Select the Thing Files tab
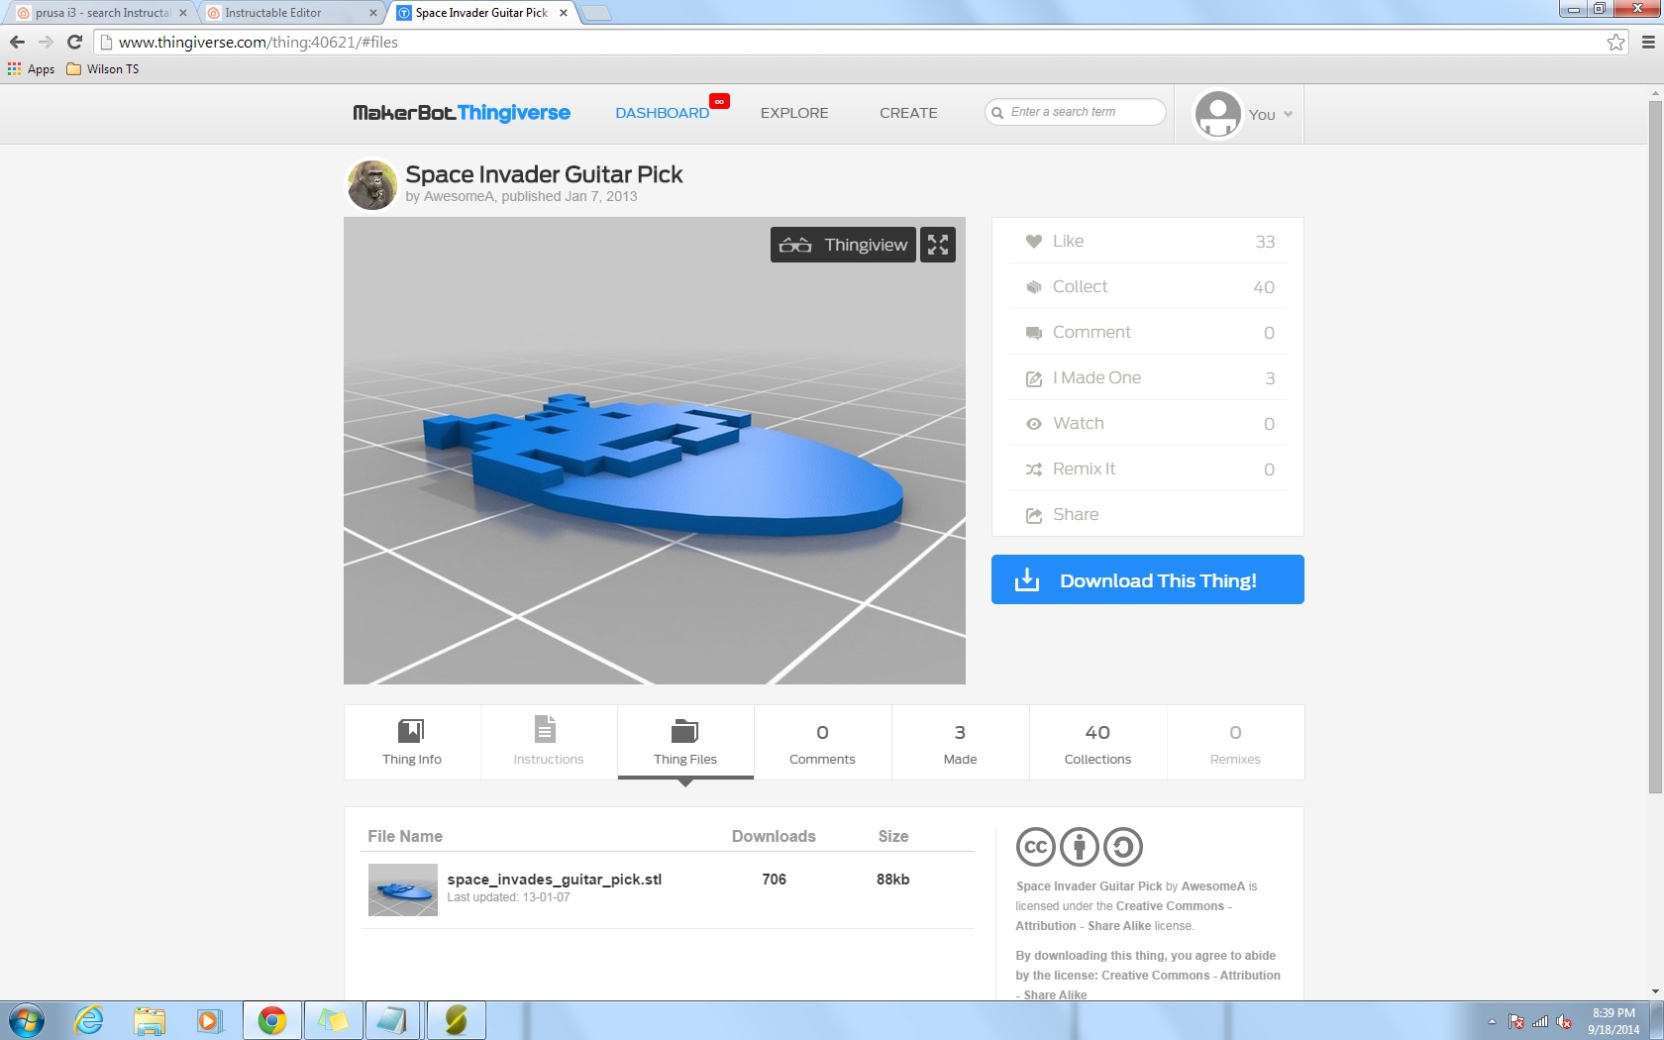Image resolution: width=1664 pixels, height=1040 pixels. pyautogui.click(x=685, y=742)
